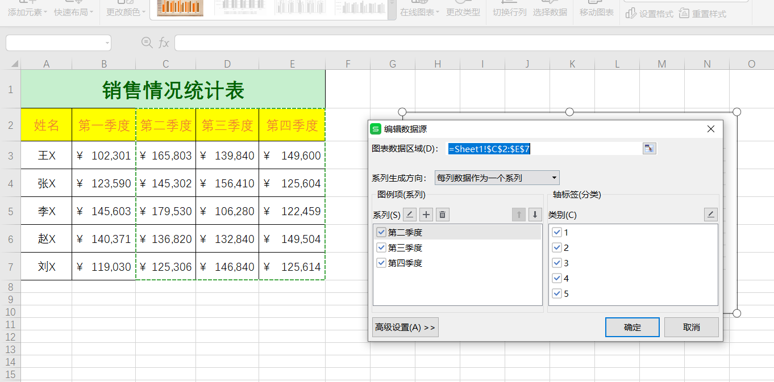Viewport: 774px width, 382px height.
Task: Select the fourth chart style thumbnail
Action: click(x=361, y=7)
